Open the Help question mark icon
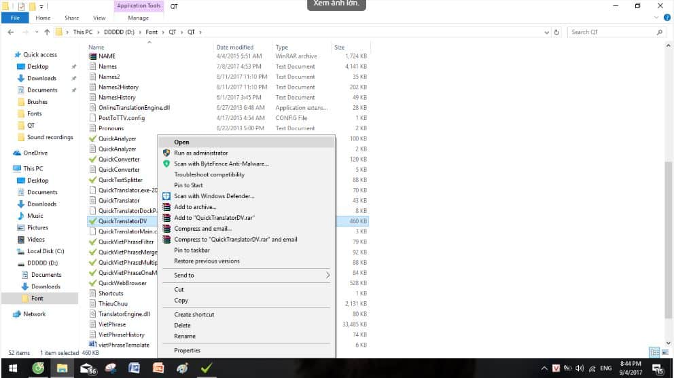The height and width of the screenshot is (378, 674). point(667,18)
